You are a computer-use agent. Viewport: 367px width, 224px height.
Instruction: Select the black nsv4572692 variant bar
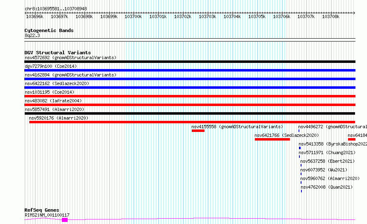[x=190, y=62]
